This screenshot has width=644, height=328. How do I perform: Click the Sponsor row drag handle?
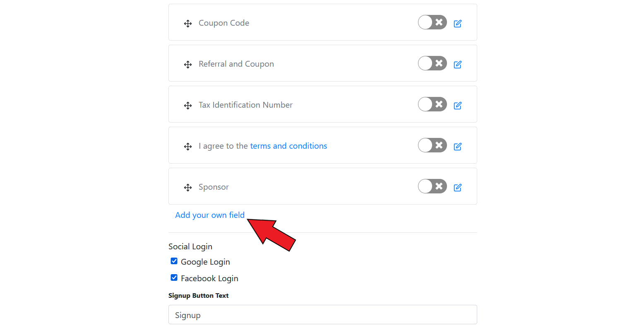pos(188,188)
